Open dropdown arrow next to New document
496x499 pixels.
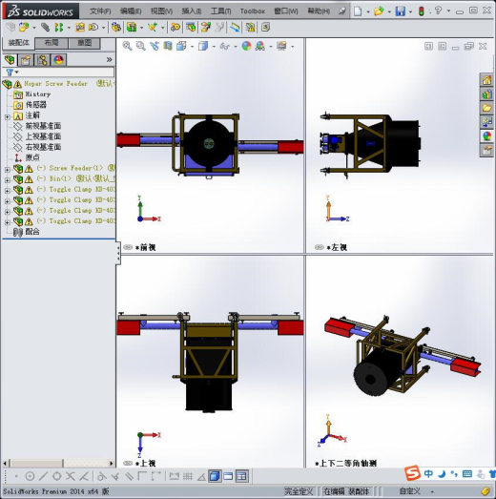368,12
